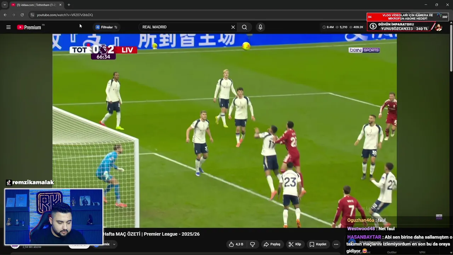Click the video player frame

point(224,131)
